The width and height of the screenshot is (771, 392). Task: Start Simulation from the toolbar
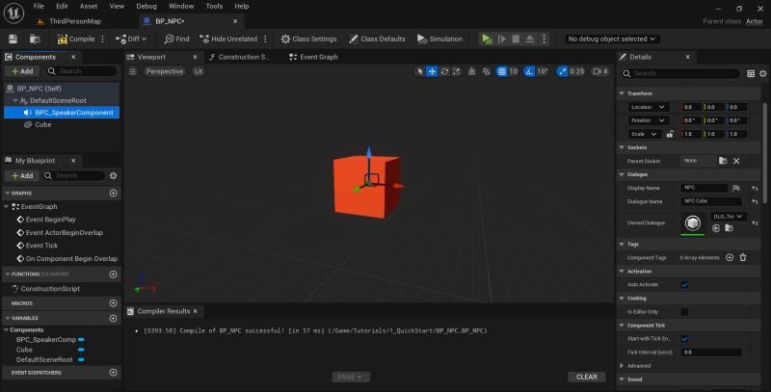click(x=439, y=39)
